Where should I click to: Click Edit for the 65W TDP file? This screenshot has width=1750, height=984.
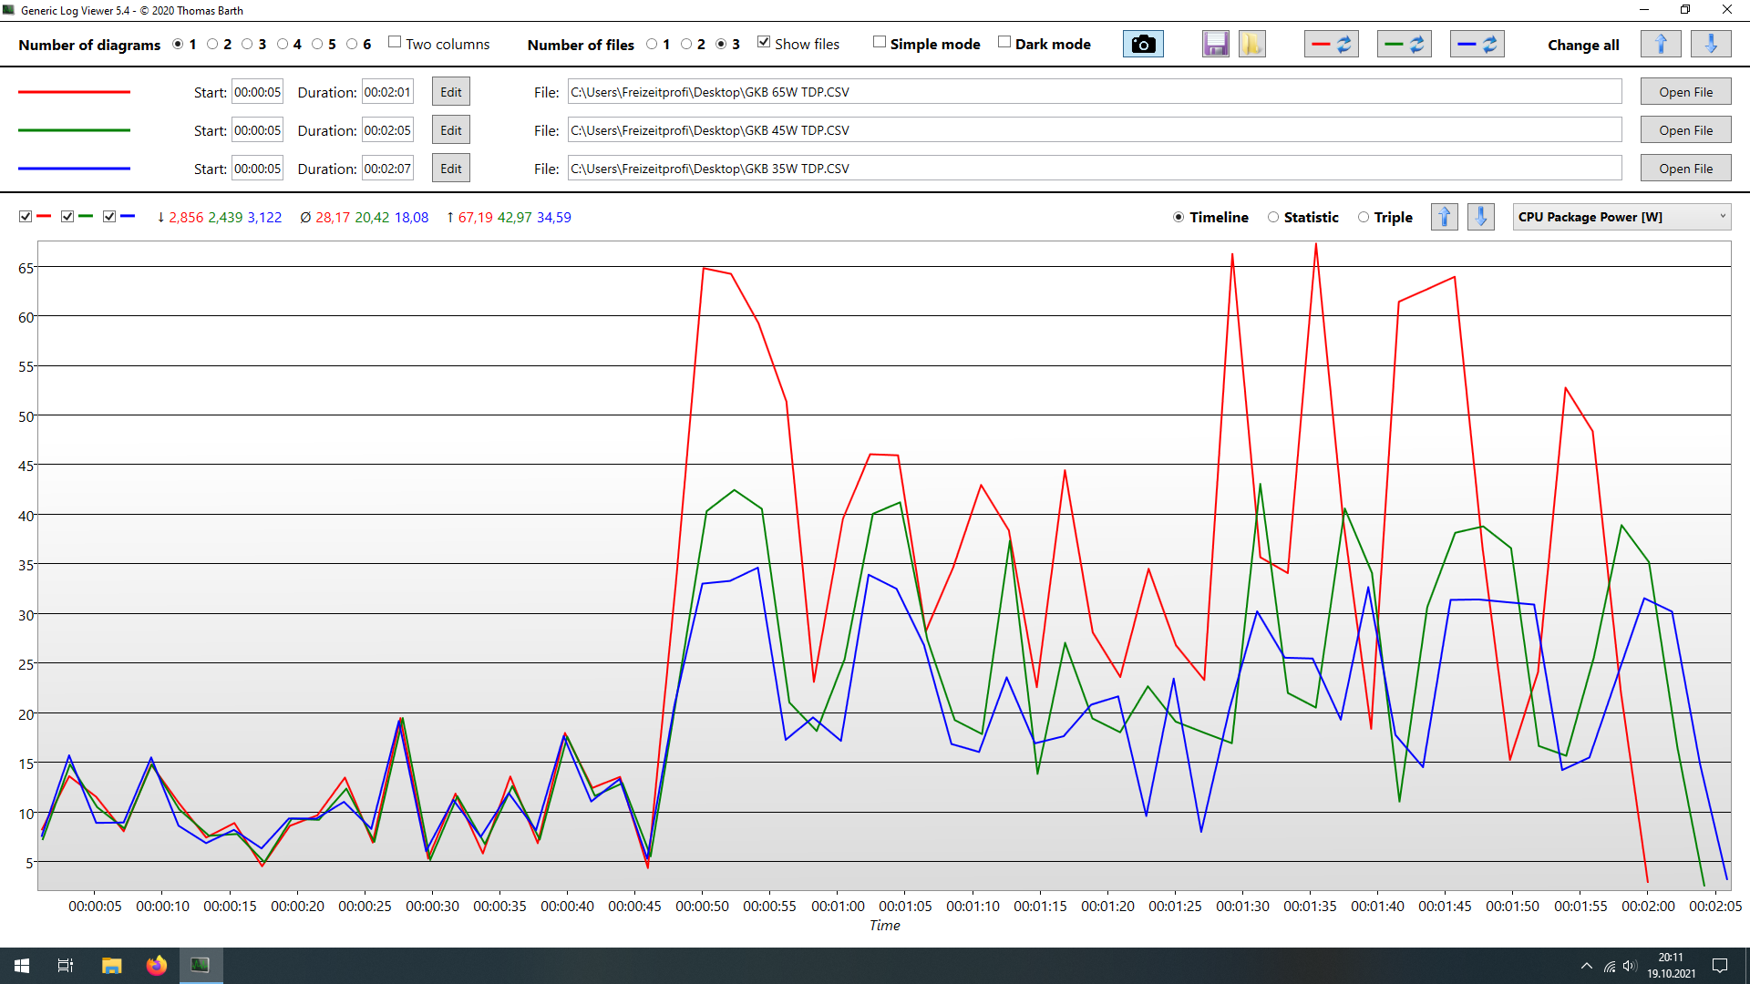451,92
